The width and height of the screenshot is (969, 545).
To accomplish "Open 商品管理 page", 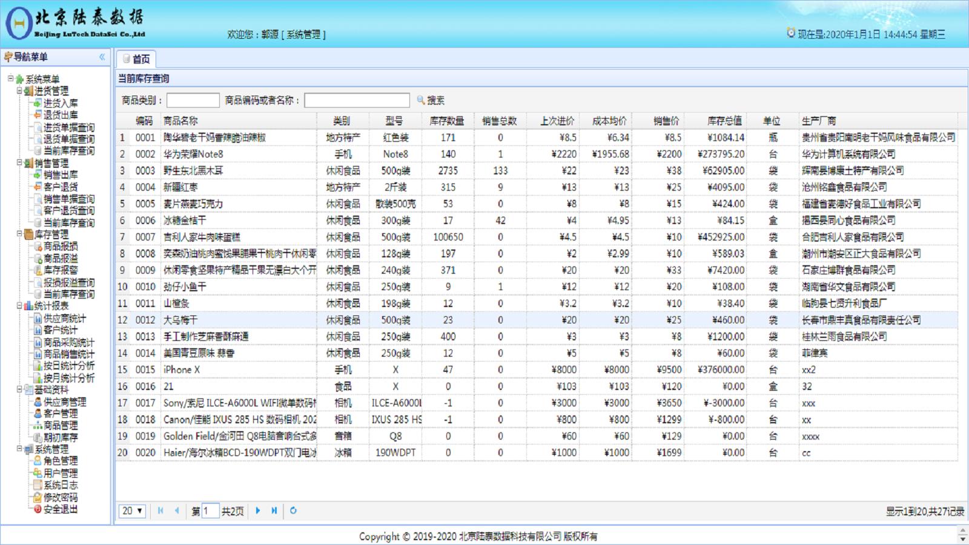I will point(61,426).
